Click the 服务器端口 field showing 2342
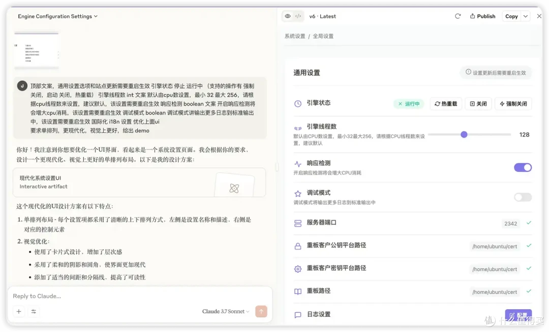This screenshot has width=549, height=332. 510,224
